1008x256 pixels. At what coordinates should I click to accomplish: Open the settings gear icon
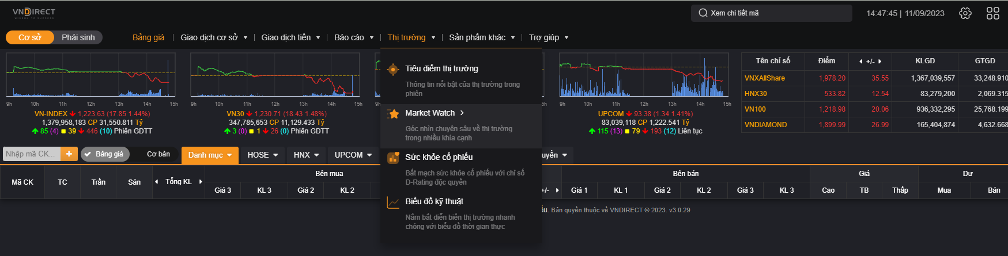pyautogui.click(x=965, y=13)
